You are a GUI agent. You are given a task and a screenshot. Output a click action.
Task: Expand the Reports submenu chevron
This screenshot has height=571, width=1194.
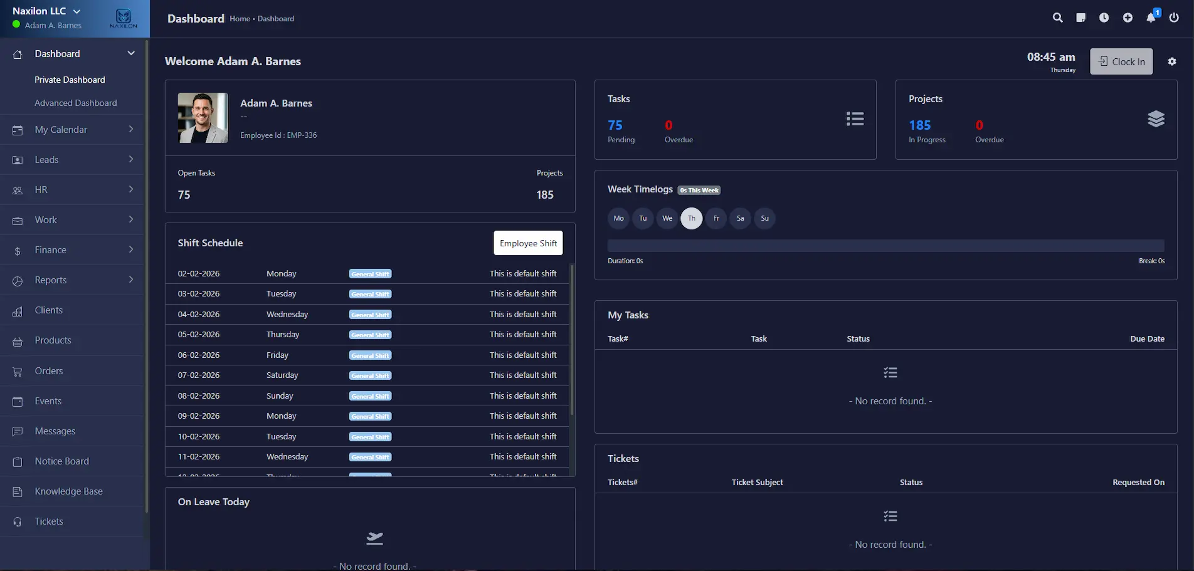(131, 280)
